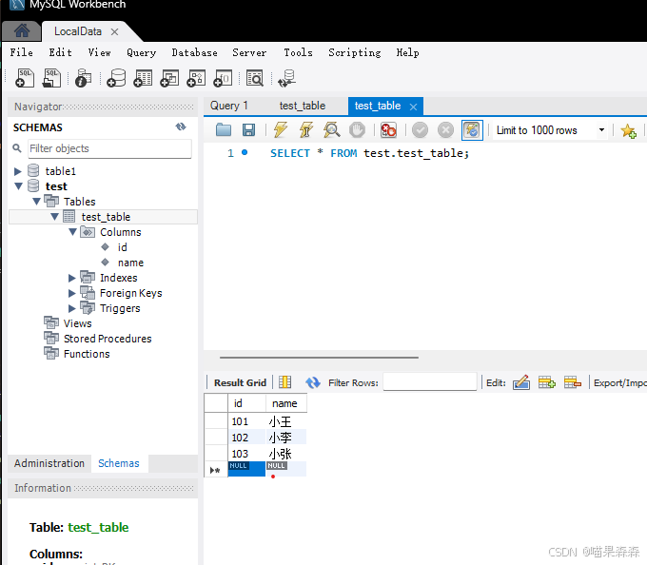Viewport: 647px width, 565px height.
Task: Toggle result grid wrap cell content
Action: (x=284, y=382)
